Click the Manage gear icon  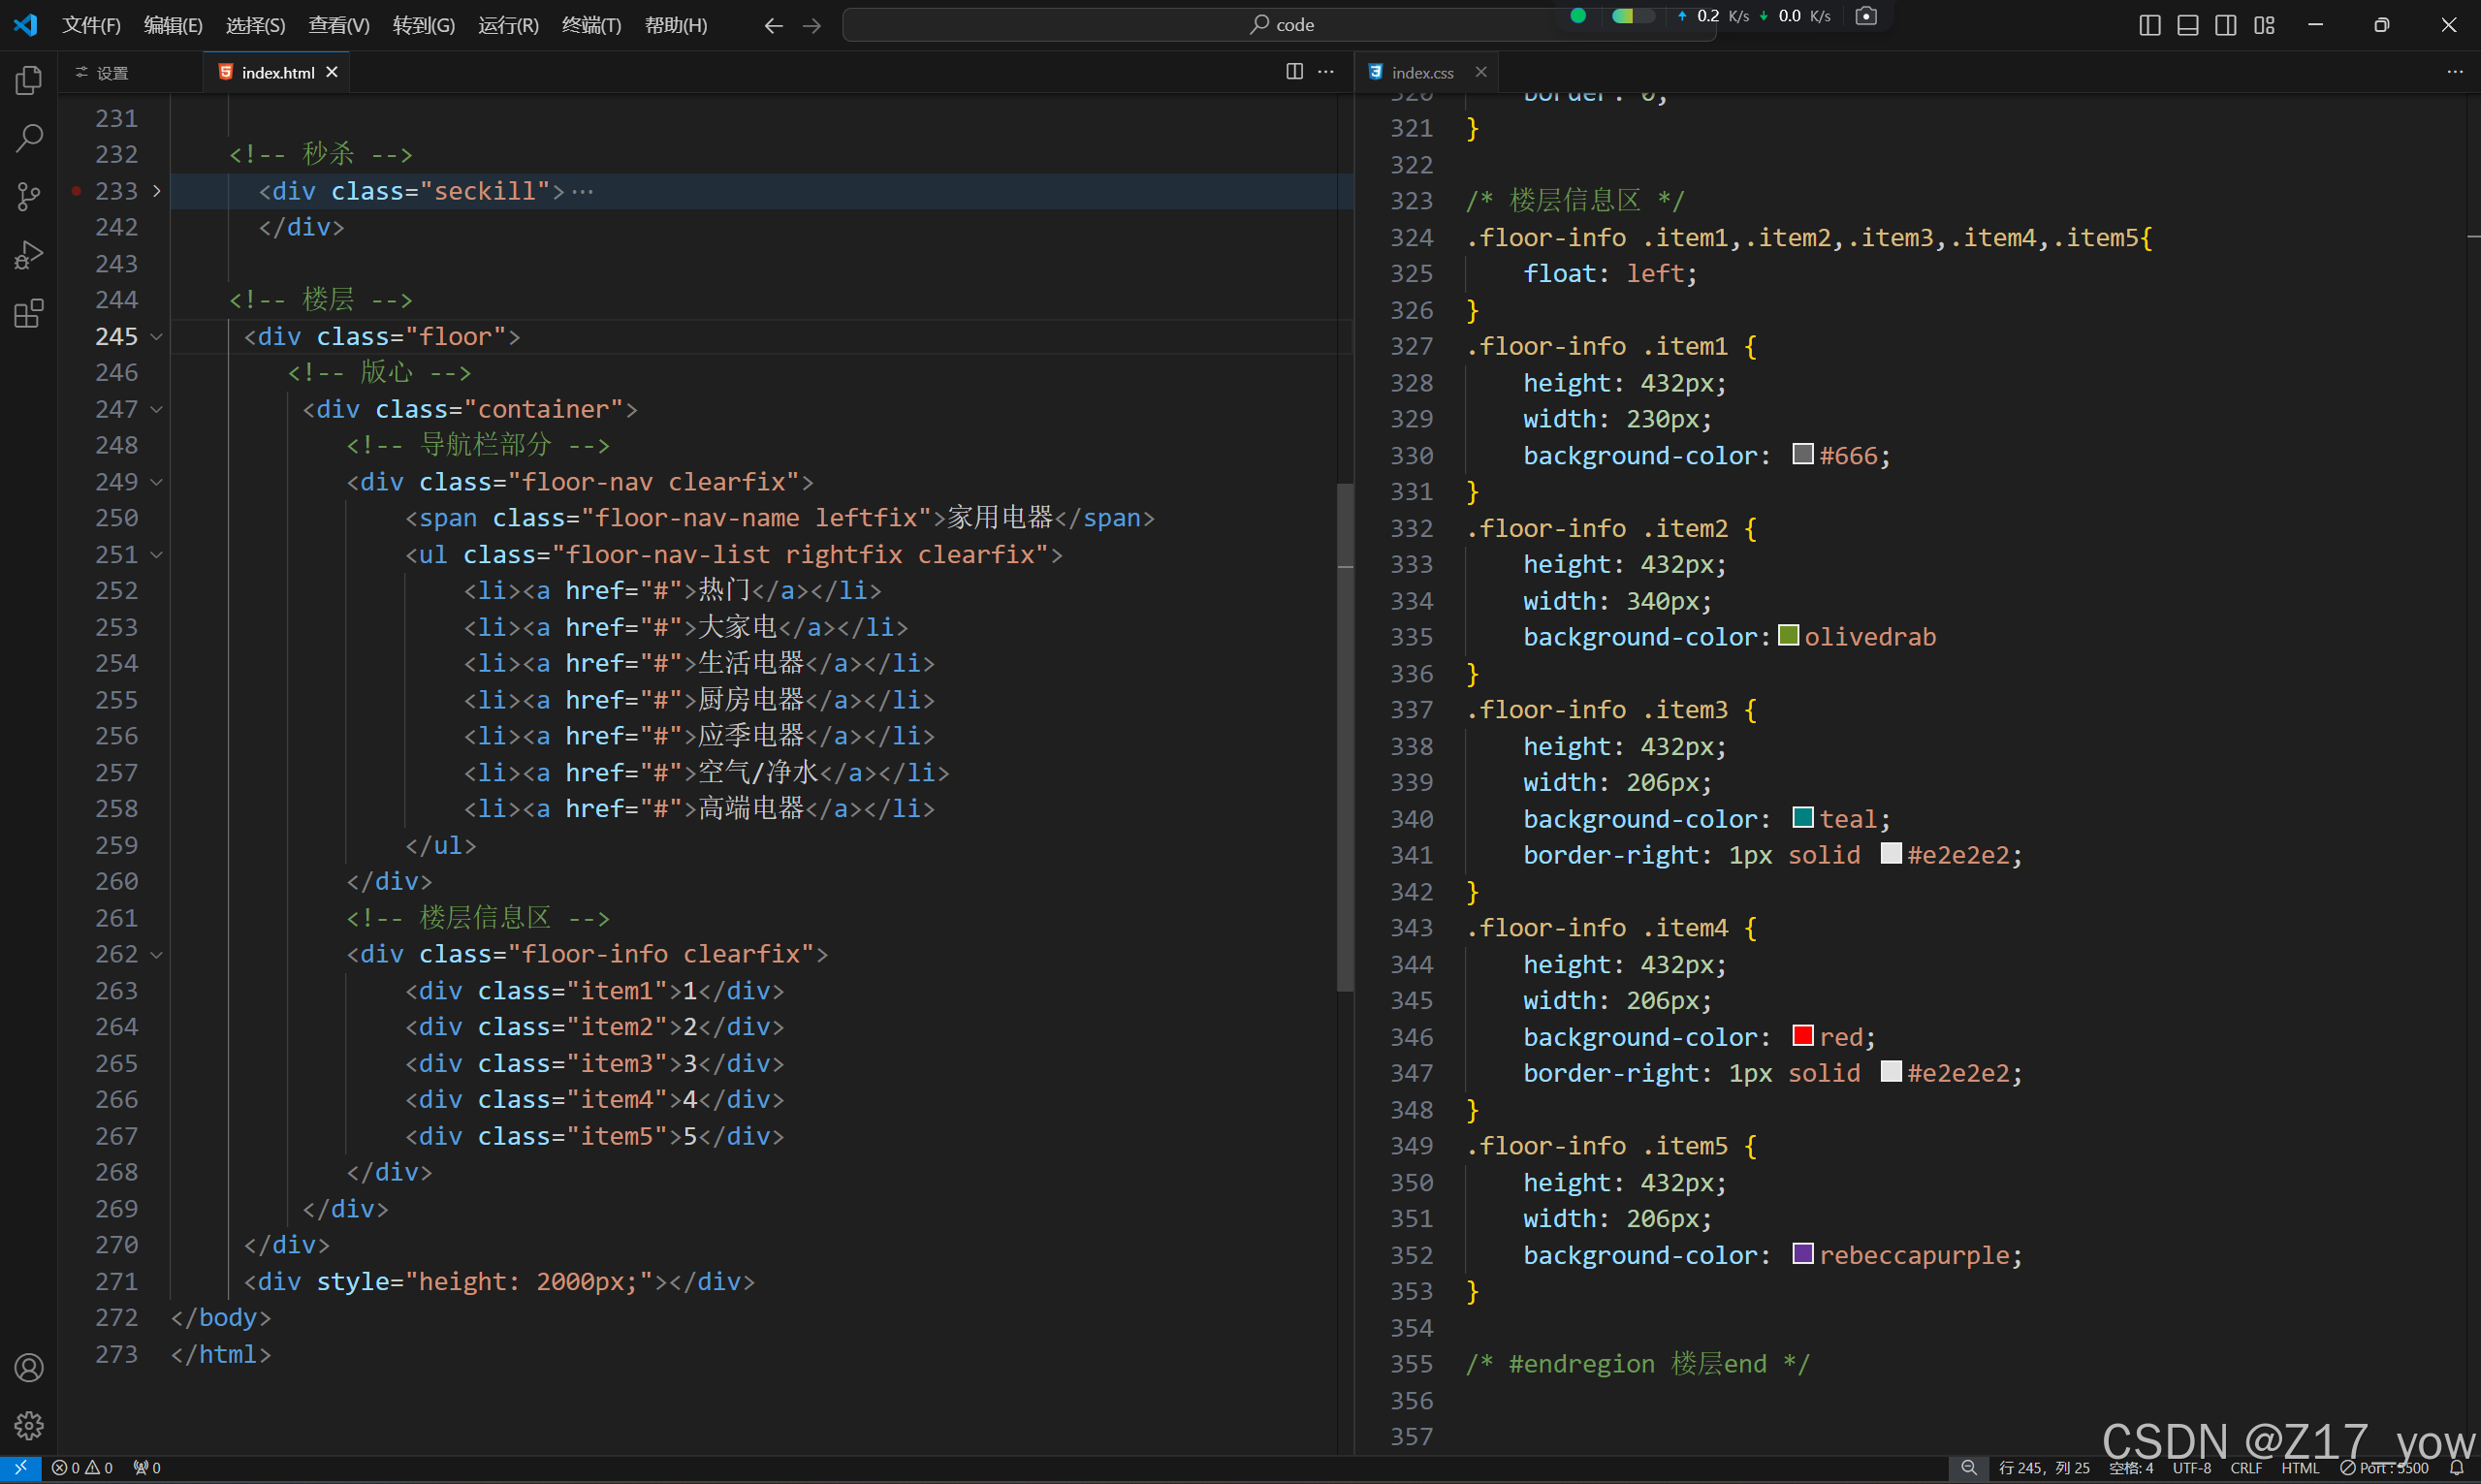tap(29, 1425)
